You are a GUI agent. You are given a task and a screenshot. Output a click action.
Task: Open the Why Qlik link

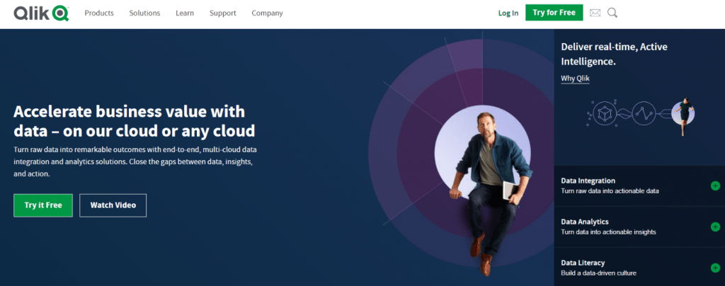(x=575, y=79)
